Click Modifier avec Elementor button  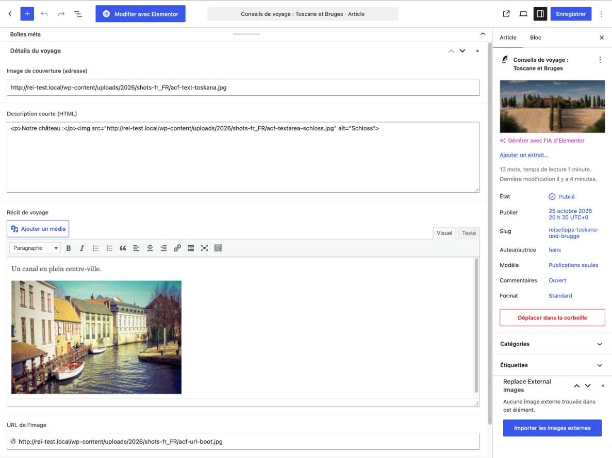[x=141, y=14]
